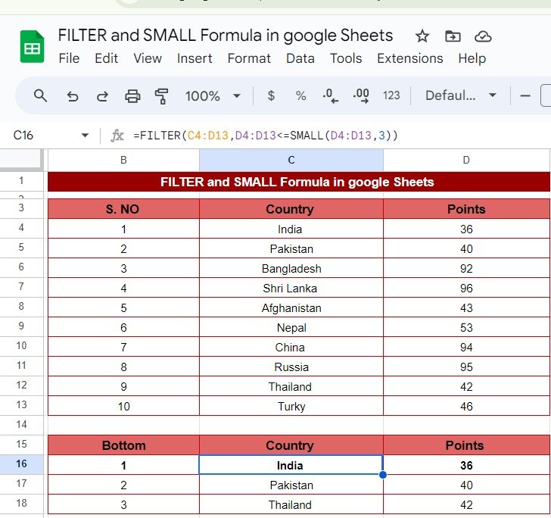This screenshot has width=551, height=518.
Task: Open the zoom 100% dropdown
Action: click(x=213, y=95)
